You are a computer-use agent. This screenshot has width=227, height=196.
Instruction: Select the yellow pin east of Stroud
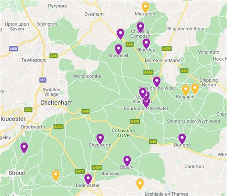click(56, 175)
